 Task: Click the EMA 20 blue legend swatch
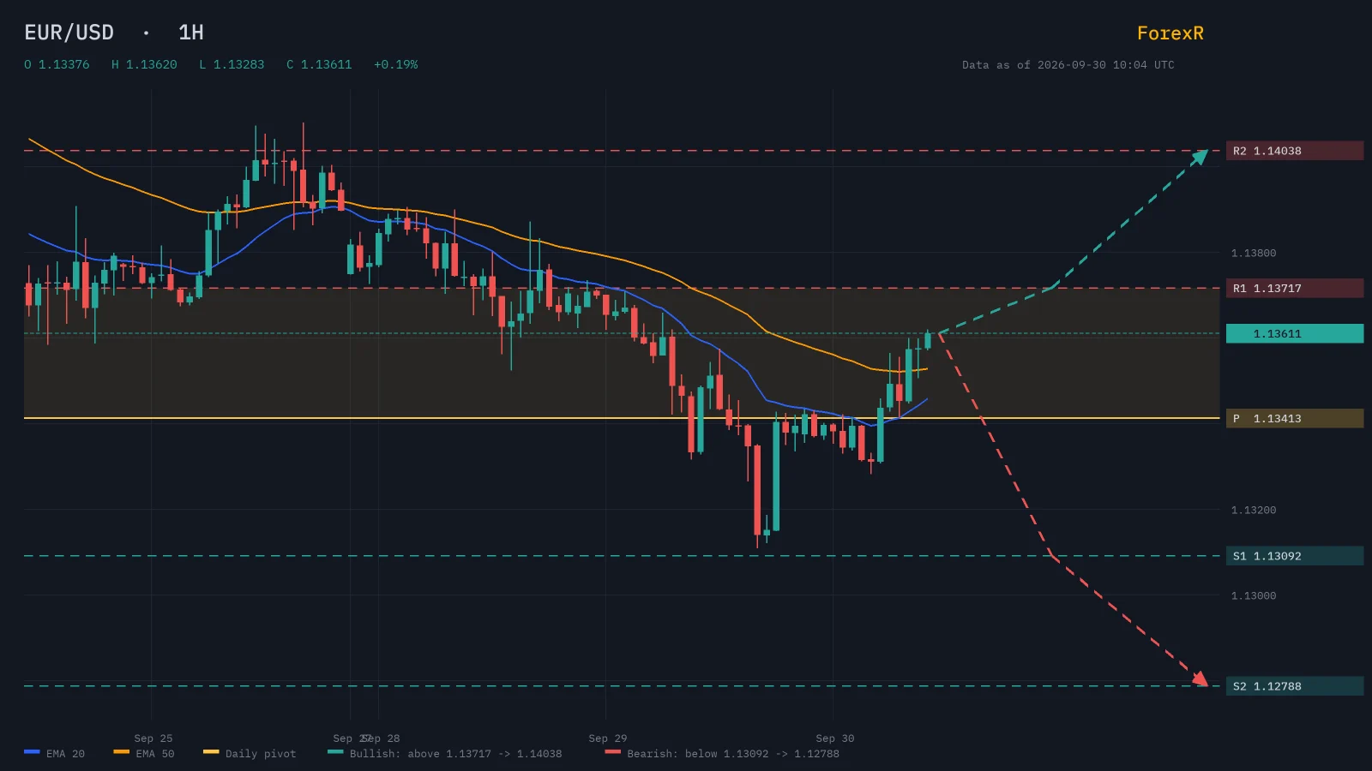point(32,752)
